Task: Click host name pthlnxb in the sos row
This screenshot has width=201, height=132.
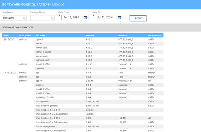Action: pos(23,77)
